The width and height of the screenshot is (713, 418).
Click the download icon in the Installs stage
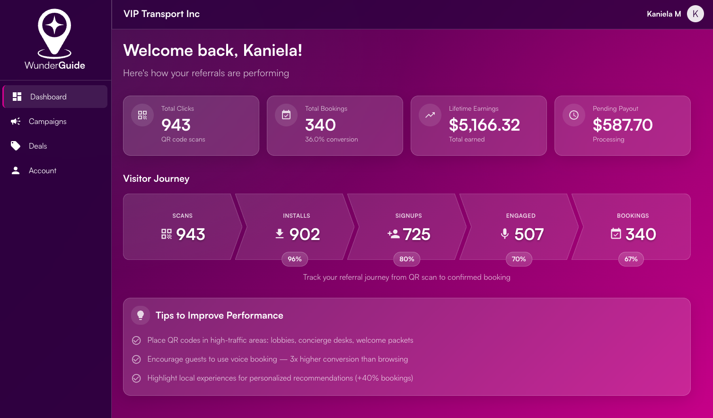click(x=279, y=233)
